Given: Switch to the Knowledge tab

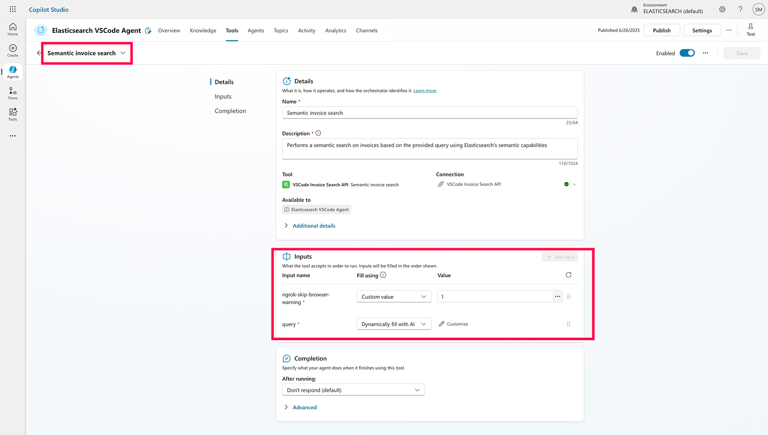Looking at the screenshot, I should pyautogui.click(x=203, y=30).
